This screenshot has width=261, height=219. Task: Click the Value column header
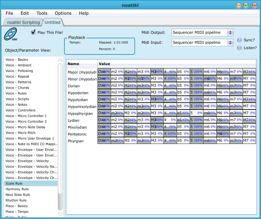(x=177, y=64)
